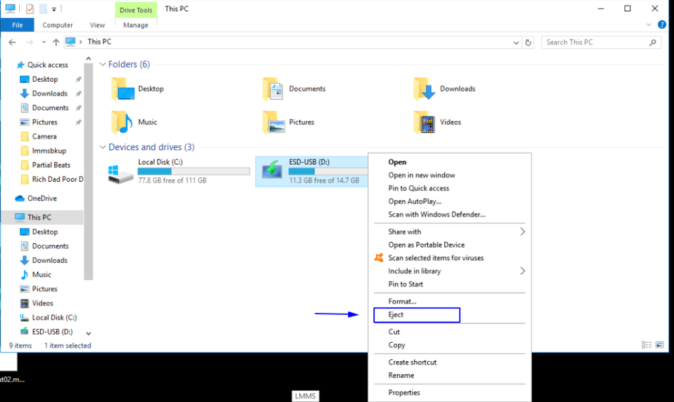Click the Desktop folder icon in Folders
This screenshot has width=674, height=402.
122,89
